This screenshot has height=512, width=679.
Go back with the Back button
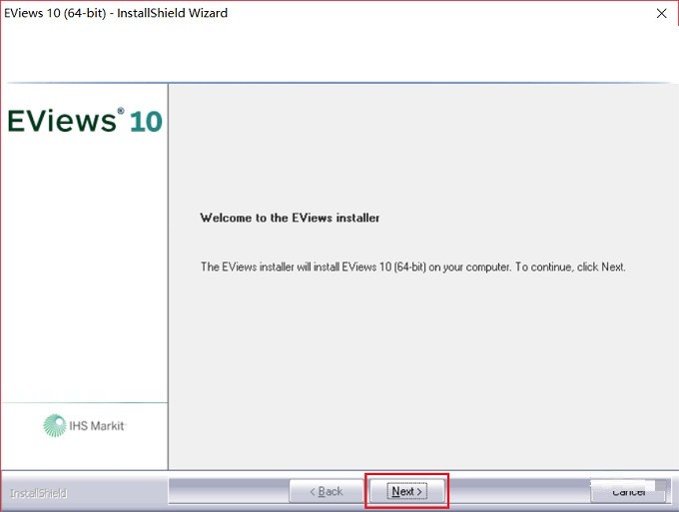point(327,491)
